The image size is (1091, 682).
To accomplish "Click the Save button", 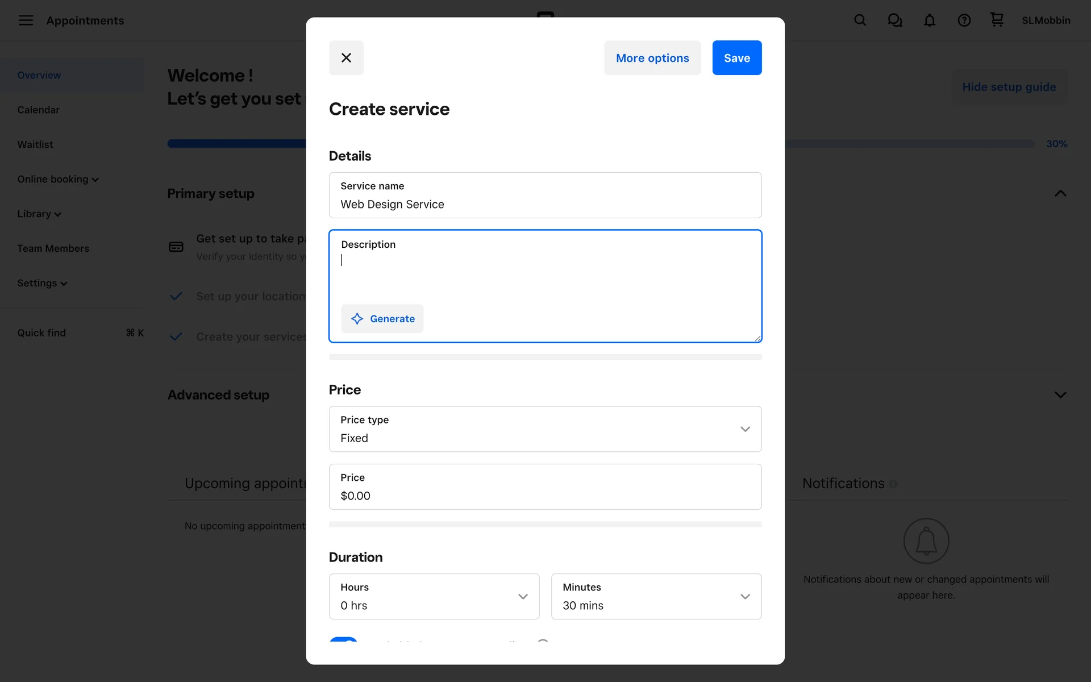I will point(736,58).
